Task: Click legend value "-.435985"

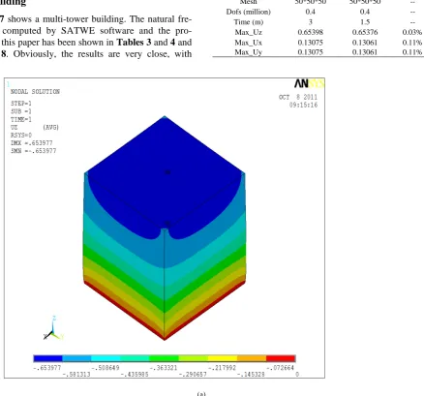Action: tap(135, 374)
